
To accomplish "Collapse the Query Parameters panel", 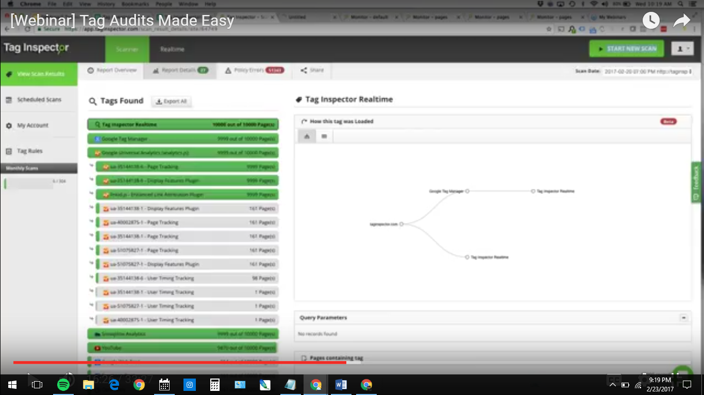I will click(x=684, y=318).
